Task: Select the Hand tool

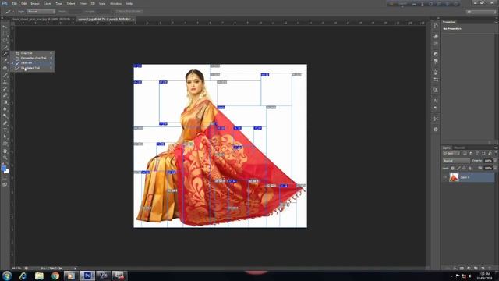Action: click(5, 151)
